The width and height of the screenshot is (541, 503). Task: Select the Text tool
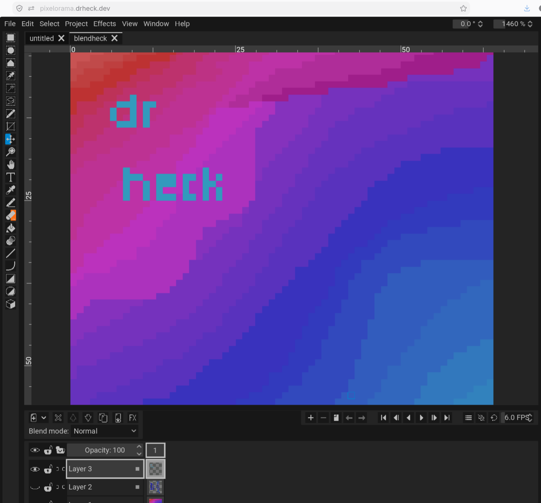pyautogui.click(x=11, y=177)
